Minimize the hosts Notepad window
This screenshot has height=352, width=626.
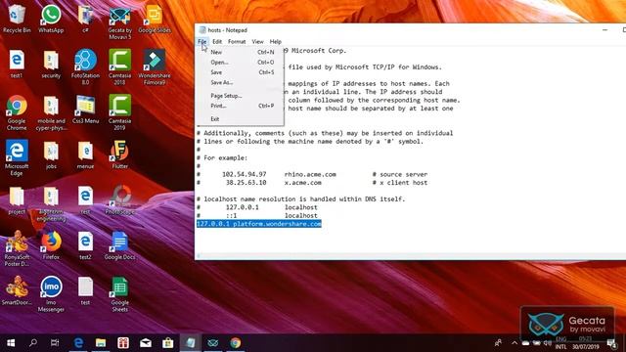pos(604,30)
